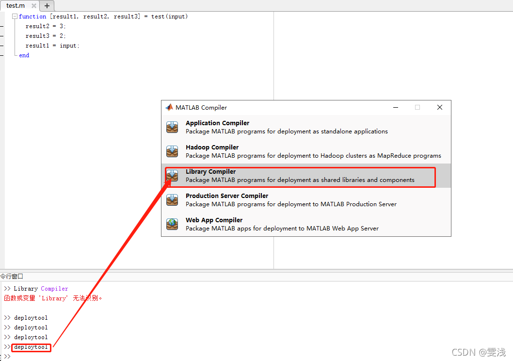Click the MATLAB logo in dialog title bar

(x=169, y=107)
